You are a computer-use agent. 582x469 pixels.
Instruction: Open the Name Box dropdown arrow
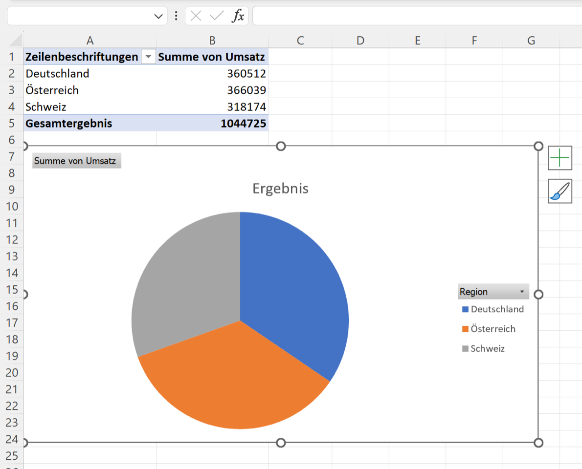point(158,16)
